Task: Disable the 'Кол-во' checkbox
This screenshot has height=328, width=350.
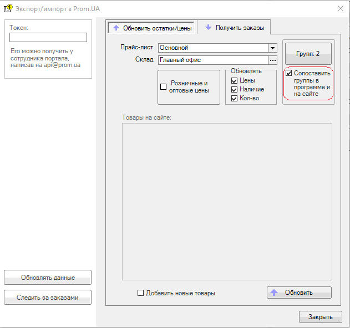Action: click(234, 99)
